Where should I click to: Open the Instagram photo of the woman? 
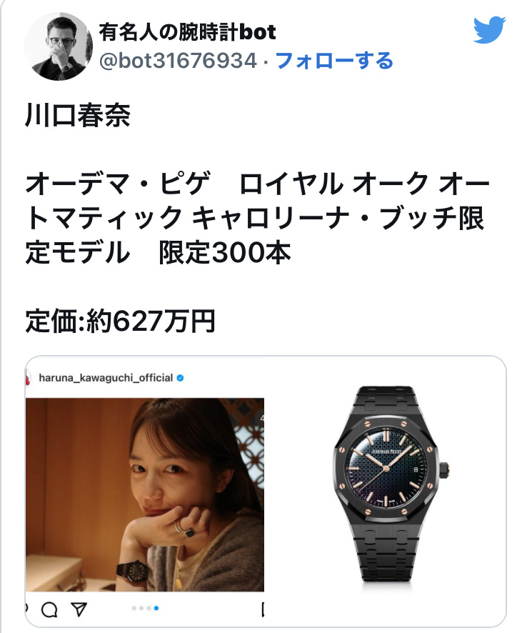tap(145, 494)
